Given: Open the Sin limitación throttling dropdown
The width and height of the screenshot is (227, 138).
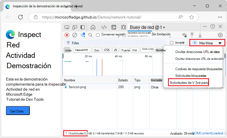Looking at the screenshot, I should click(x=161, y=34).
